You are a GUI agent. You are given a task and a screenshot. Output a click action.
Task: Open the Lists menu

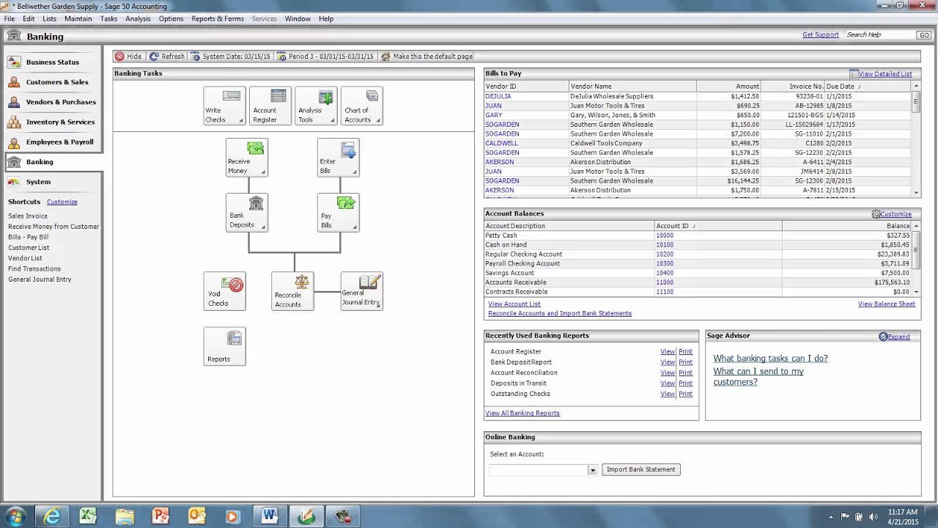pyautogui.click(x=49, y=18)
